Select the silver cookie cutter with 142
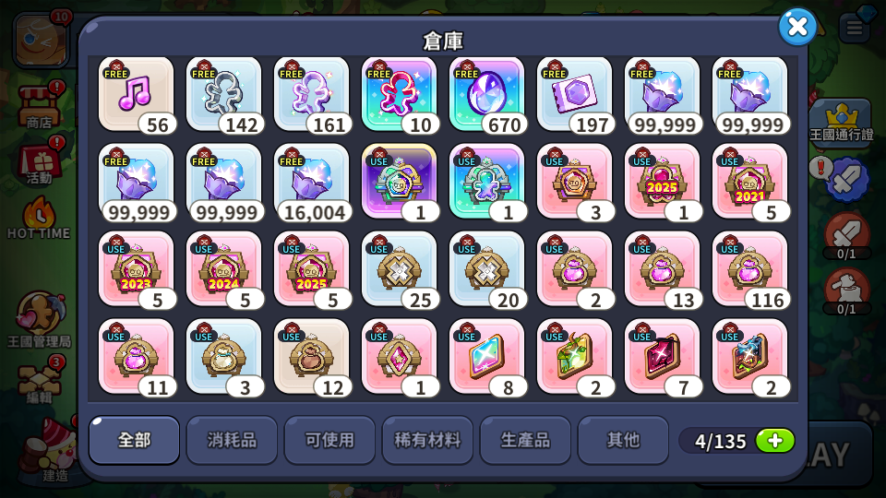The width and height of the screenshot is (886, 498). 223,95
